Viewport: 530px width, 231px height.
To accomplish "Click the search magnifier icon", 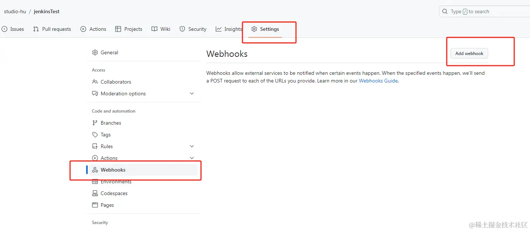I will tap(445, 11).
